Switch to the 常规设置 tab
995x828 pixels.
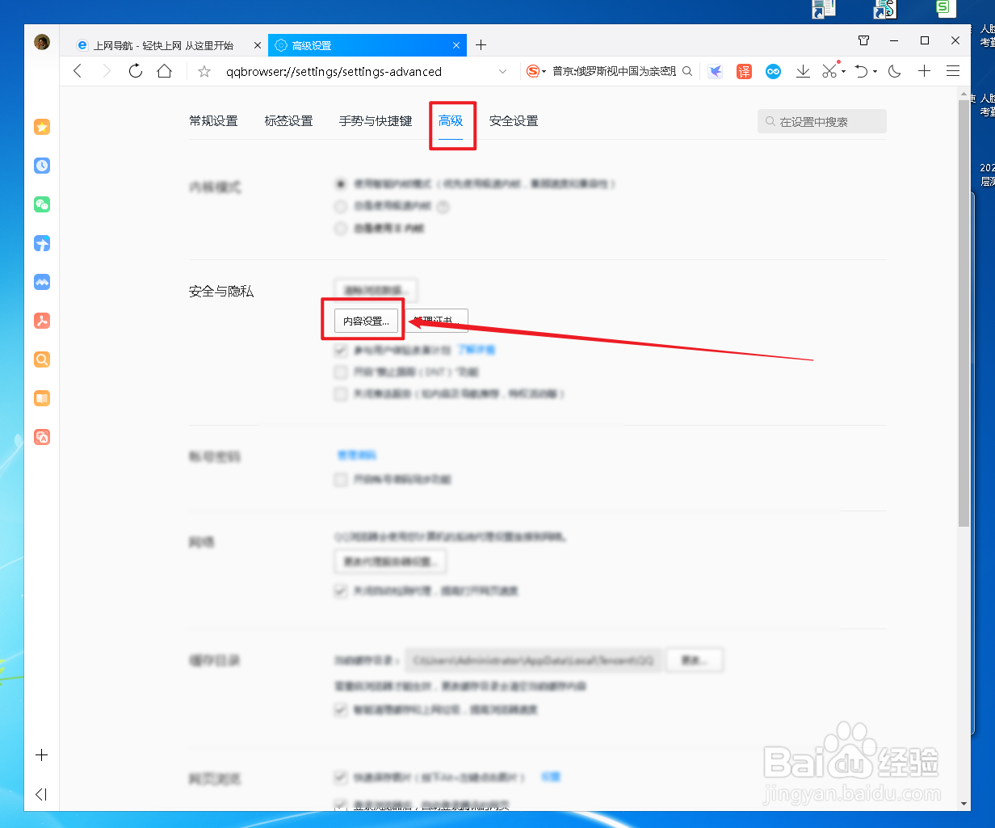point(213,120)
